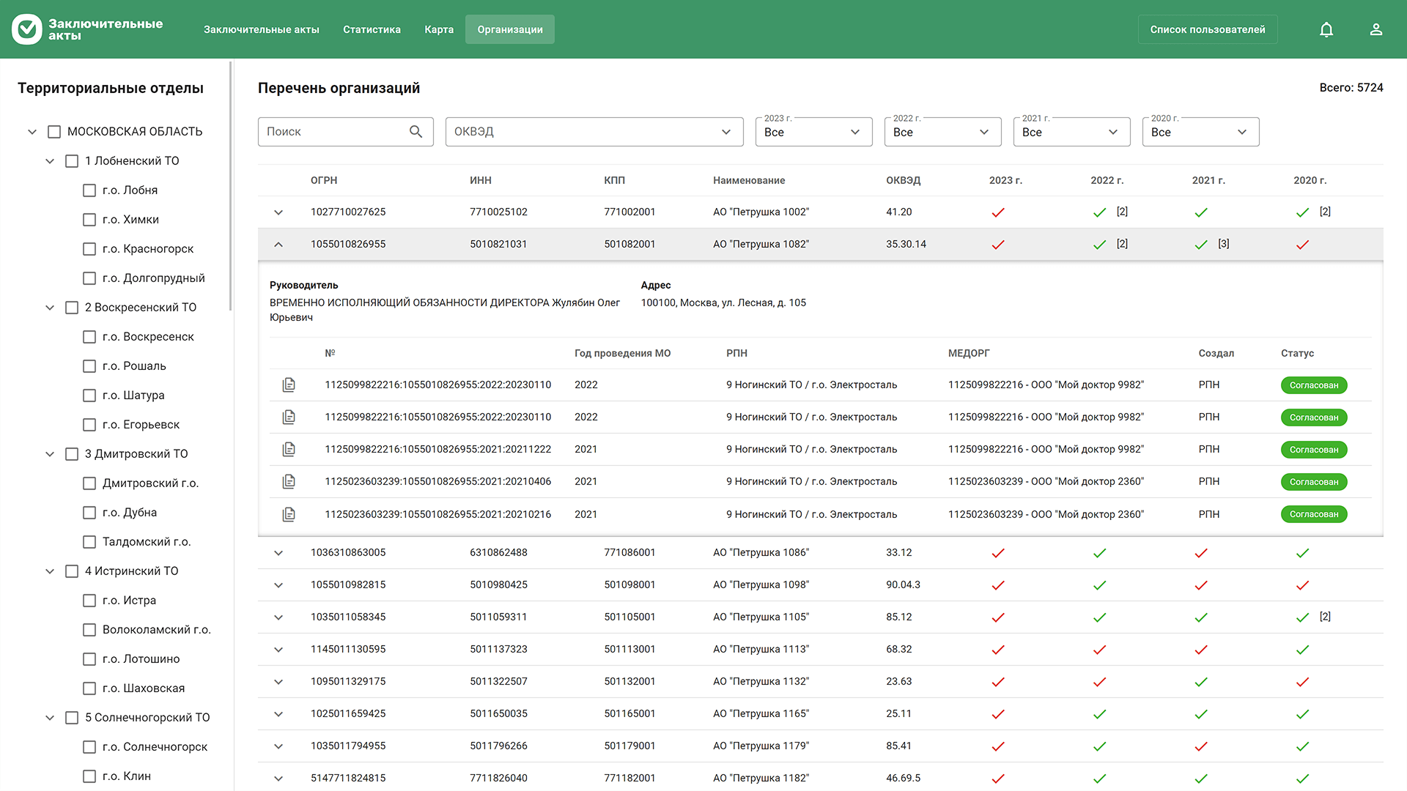Viewport: 1407px width, 791px height.
Task: Click 2022 green checkmark for АО Петрушка 1082
Action: (1099, 245)
